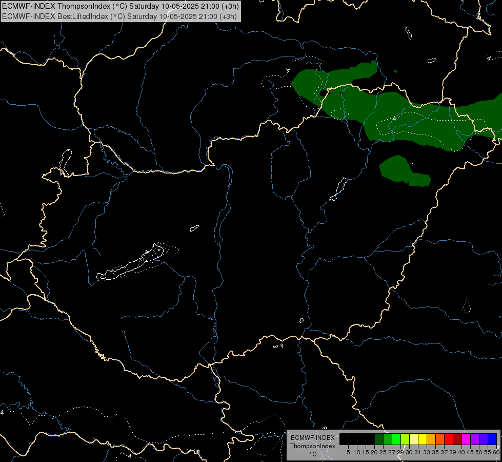Select the red-orange 35–37 legend swatch
Viewport: 502px width, 462px height.
pos(440,439)
